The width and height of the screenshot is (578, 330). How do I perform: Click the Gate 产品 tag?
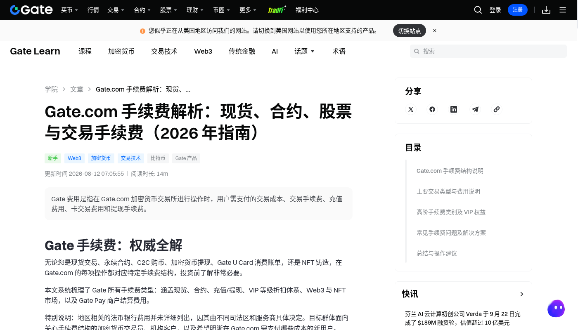tap(186, 158)
